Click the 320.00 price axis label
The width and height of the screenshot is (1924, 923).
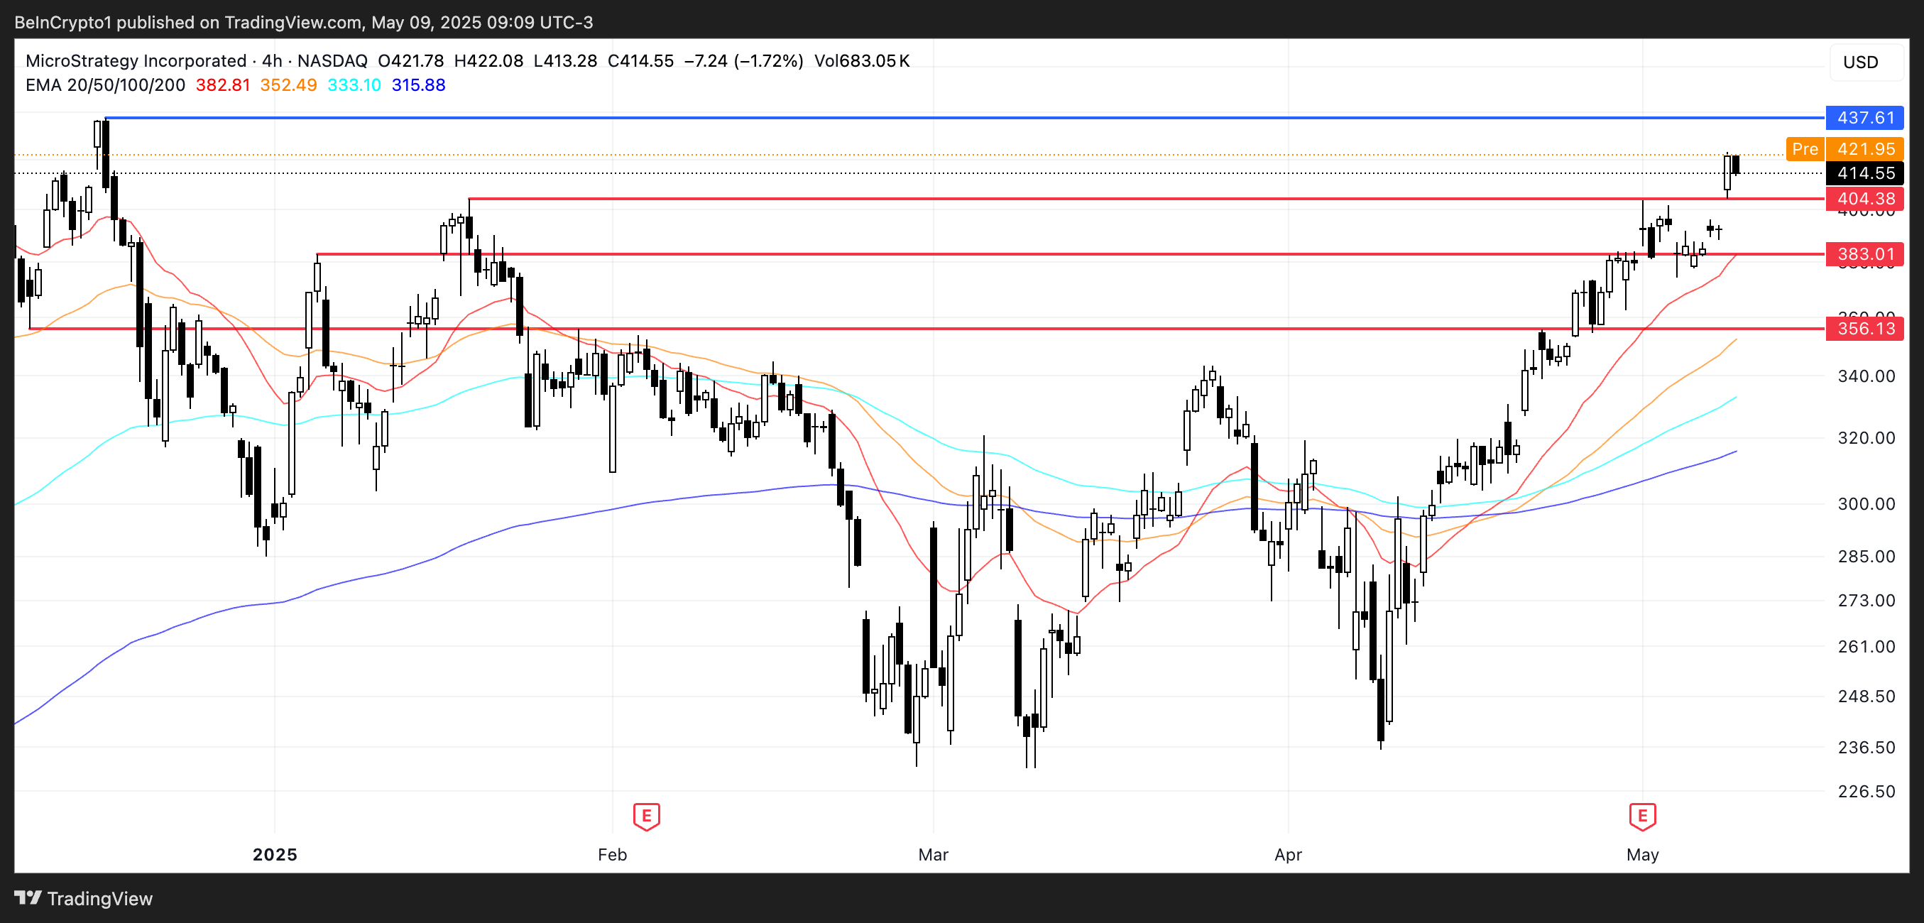(x=1866, y=438)
